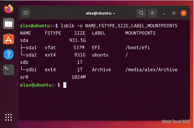Click ext4 in the sdb1 row
The height and width of the screenshot is (128, 194).
(x=50, y=70)
